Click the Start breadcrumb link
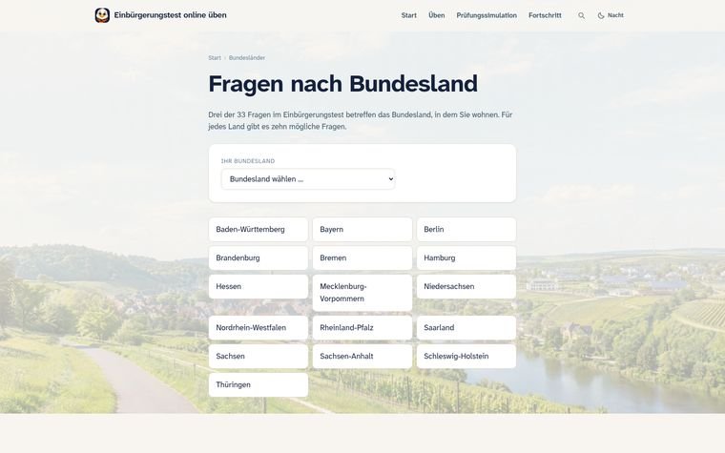The width and height of the screenshot is (725, 453). 215,58
